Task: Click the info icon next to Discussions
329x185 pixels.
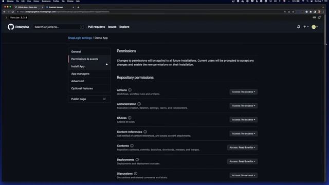Action: click(136, 174)
